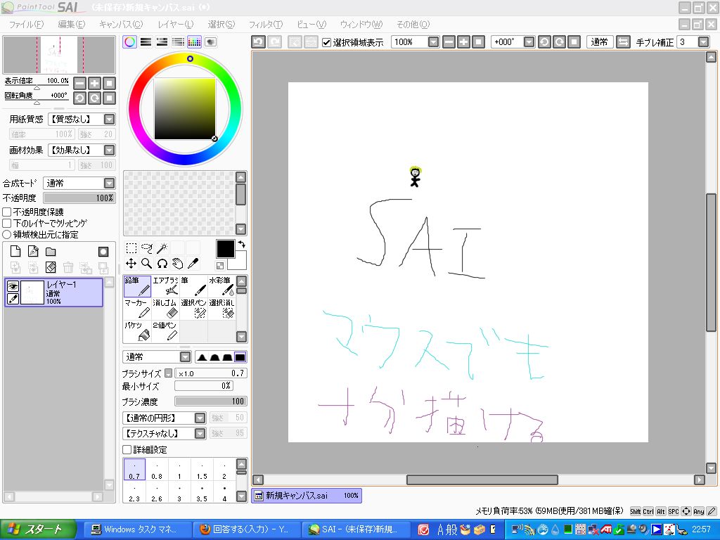The image size is (720, 540).
Task: Click the navigator canvas thumbnail
Action: pos(59,55)
